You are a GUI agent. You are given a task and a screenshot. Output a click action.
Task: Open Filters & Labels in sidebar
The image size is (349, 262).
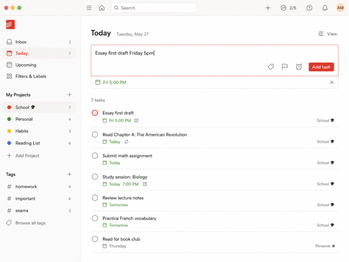coord(40,76)
